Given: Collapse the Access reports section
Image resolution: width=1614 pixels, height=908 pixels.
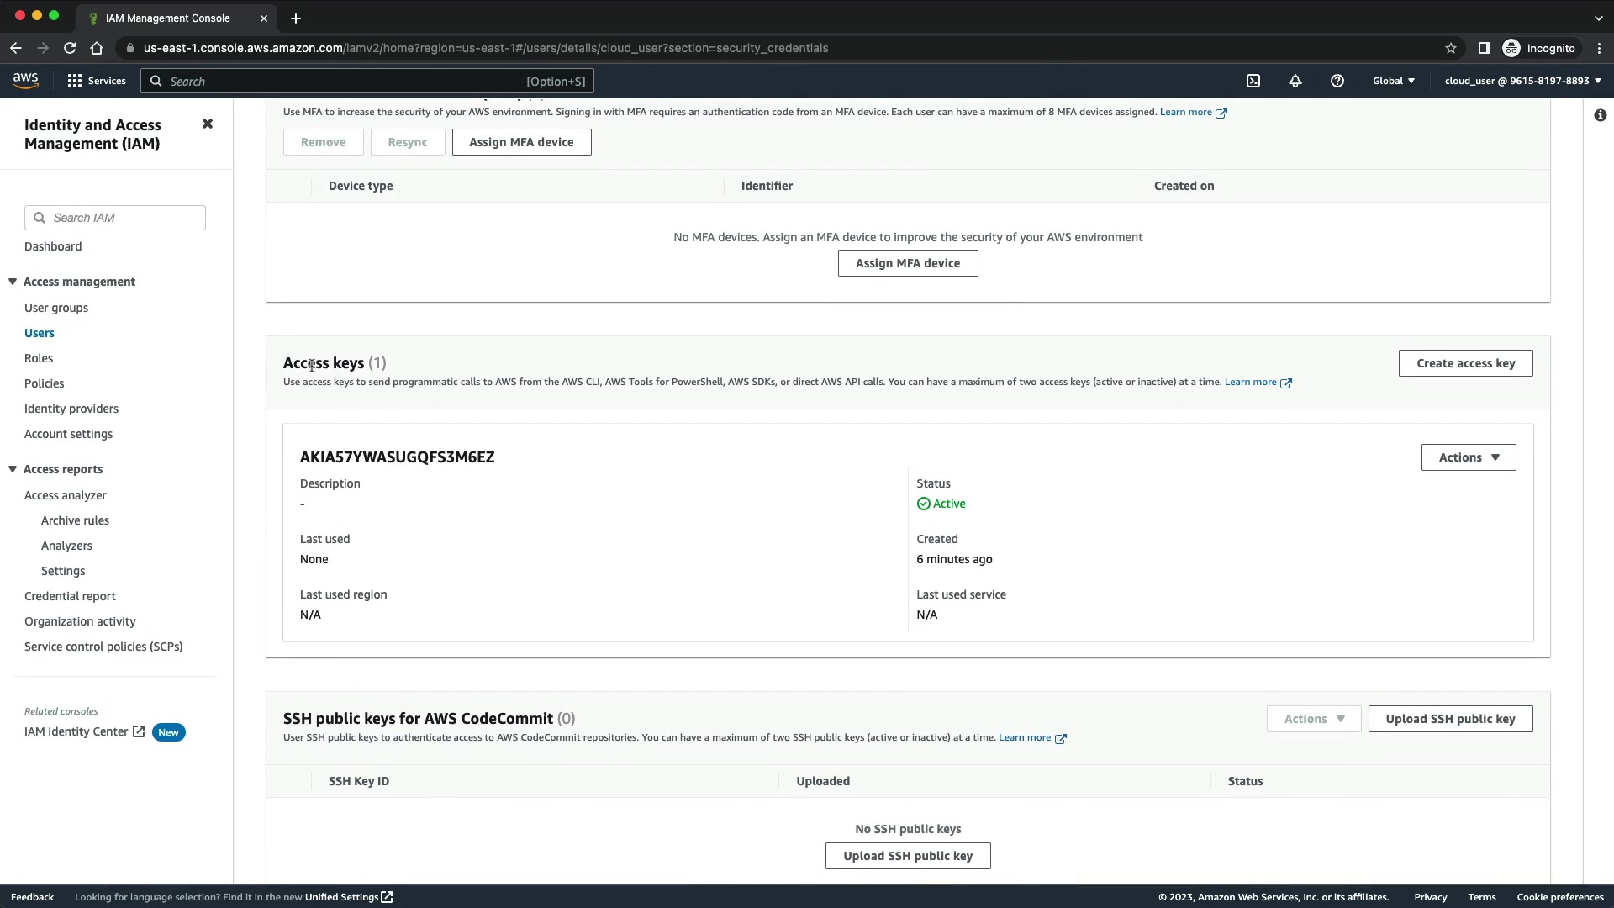Looking at the screenshot, I should [13, 469].
